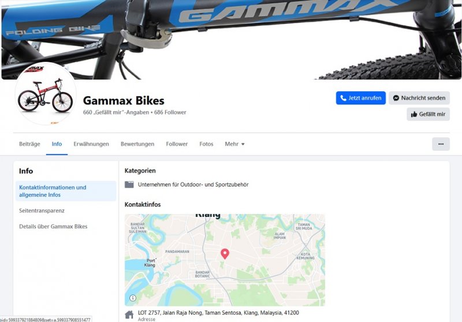Click the category folder icon
The height and width of the screenshot is (322, 462).
tap(129, 185)
